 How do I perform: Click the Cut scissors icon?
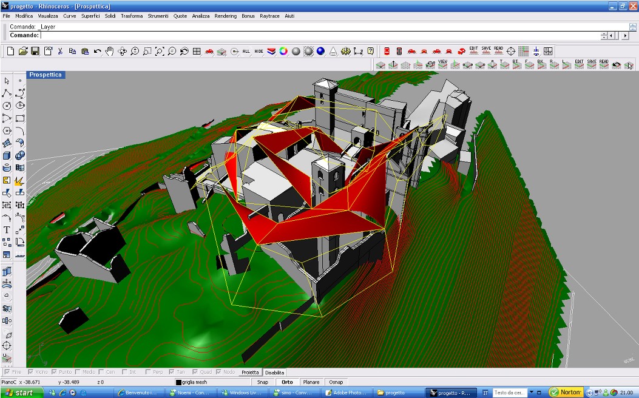[x=61, y=52]
